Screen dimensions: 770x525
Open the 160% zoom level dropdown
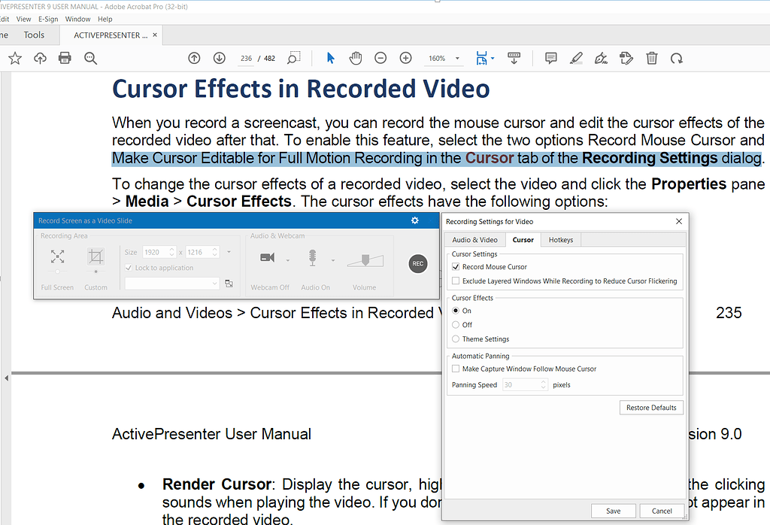pos(457,58)
